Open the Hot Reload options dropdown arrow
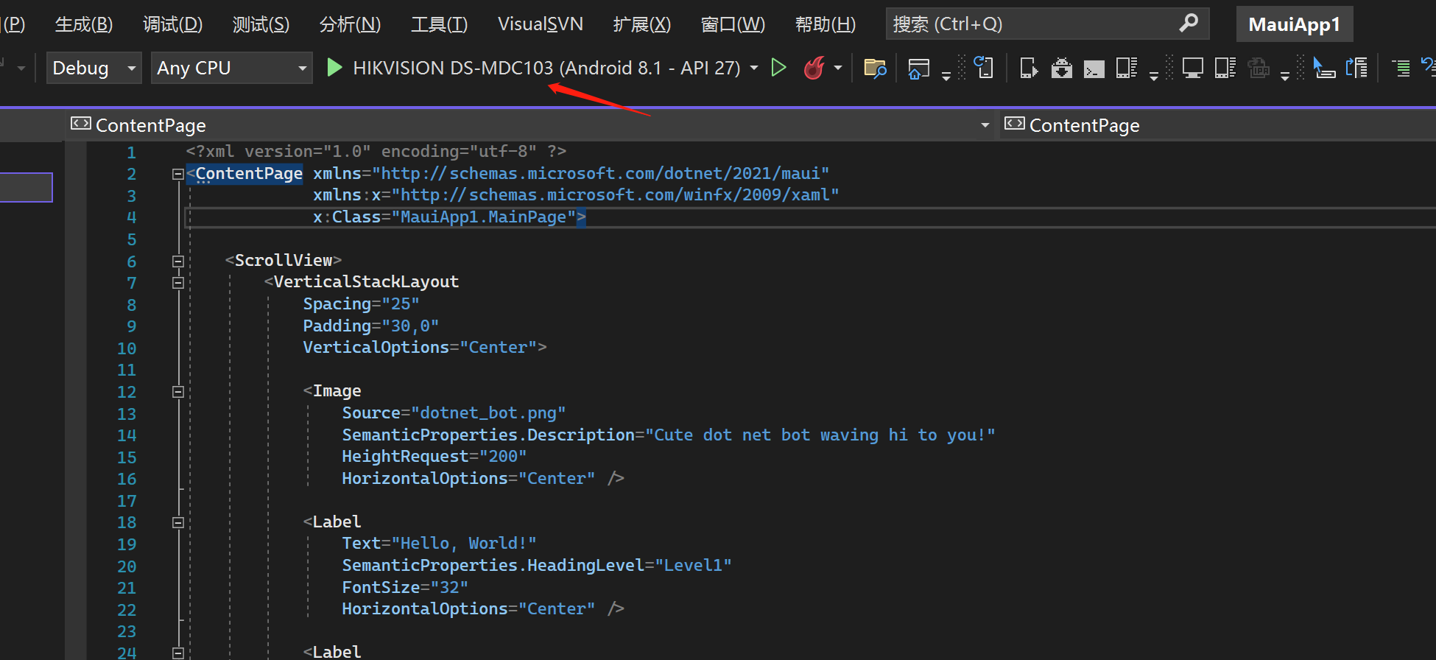Viewport: 1436px width, 660px height. pos(838,68)
